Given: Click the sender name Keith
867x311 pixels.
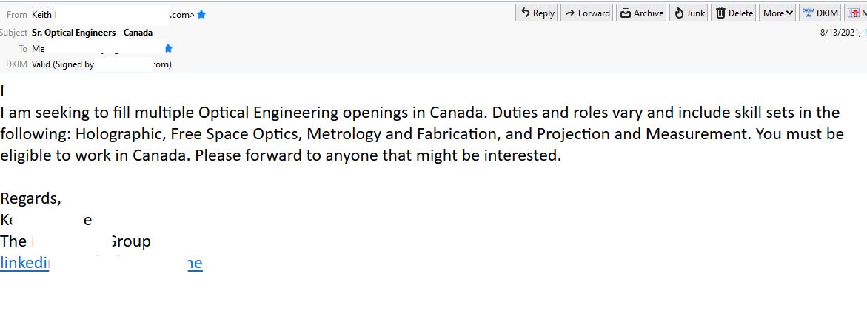Looking at the screenshot, I should 42,15.
